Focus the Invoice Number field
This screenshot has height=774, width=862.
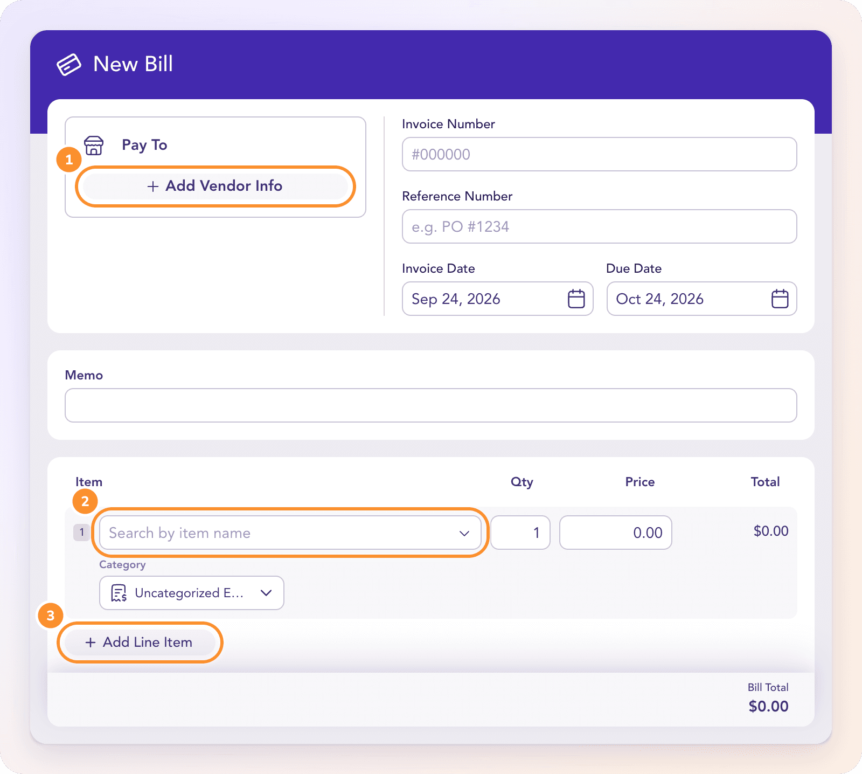[599, 154]
